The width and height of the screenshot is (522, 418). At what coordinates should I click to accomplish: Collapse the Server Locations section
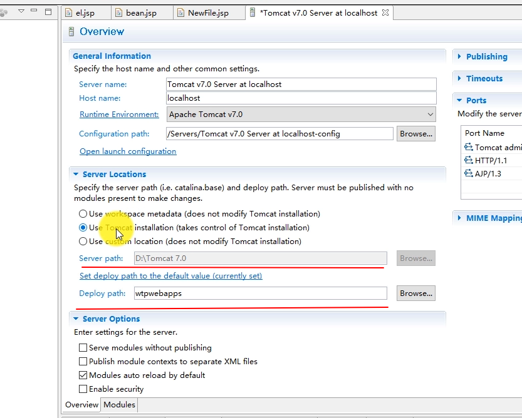(76, 174)
